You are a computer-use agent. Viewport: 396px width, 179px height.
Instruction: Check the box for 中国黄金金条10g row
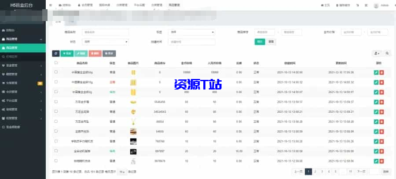coord(56,82)
